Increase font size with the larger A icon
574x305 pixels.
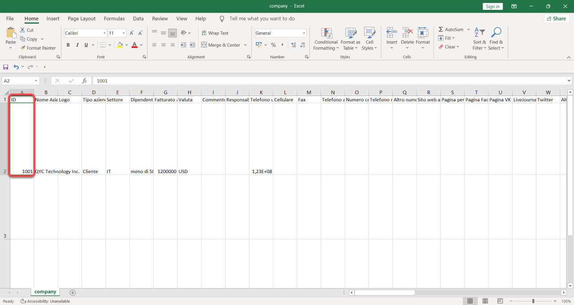tap(132, 33)
